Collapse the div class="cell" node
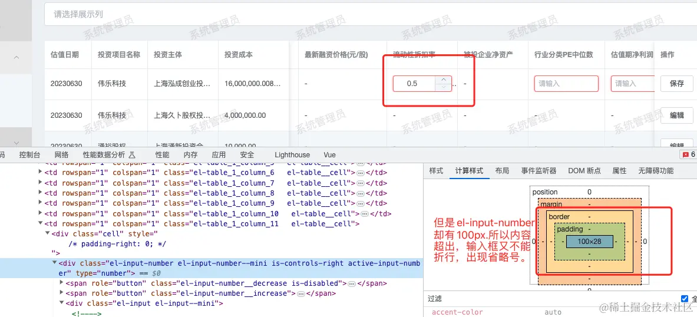The width and height of the screenshot is (697, 317). pos(48,233)
